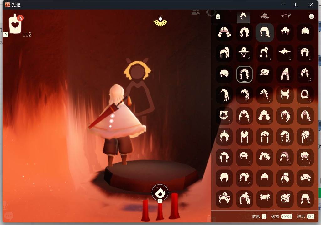Viewport: 321px width, 225px height.
Task: Pick curly hair with flower crown
Action: [x=305, y=53]
